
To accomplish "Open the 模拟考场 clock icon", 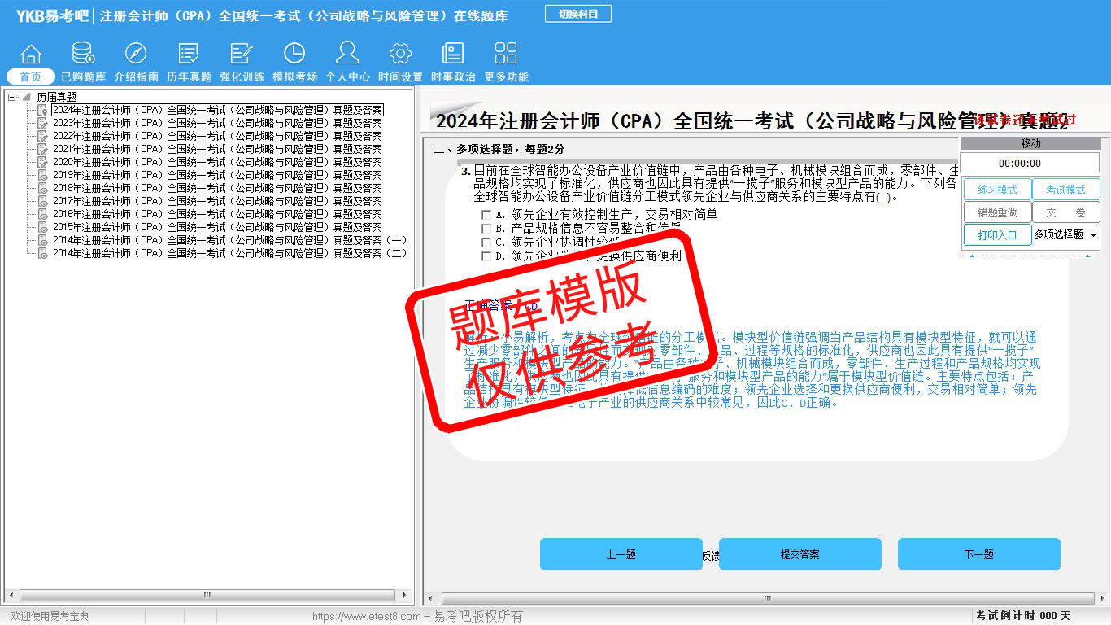I will coord(294,55).
